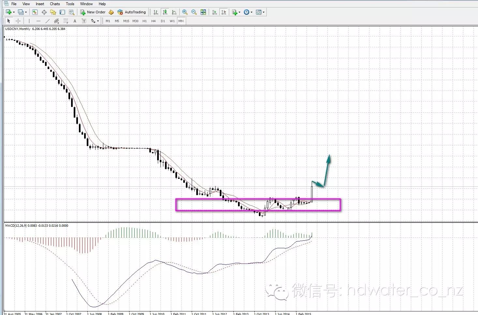Select the horizontal line tool
The image size is (478, 315).
[38, 21]
